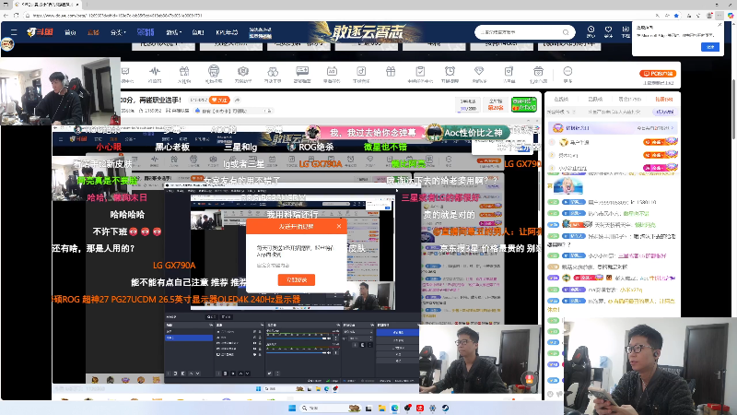Open the chat-bubble settings toolbar icon
The height and width of the screenshot is (415, 737).
[302, 72]
